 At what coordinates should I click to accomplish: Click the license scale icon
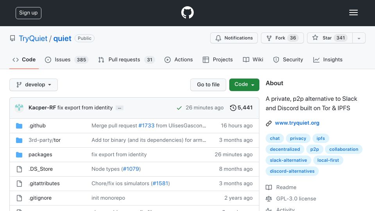pos(269,198)
